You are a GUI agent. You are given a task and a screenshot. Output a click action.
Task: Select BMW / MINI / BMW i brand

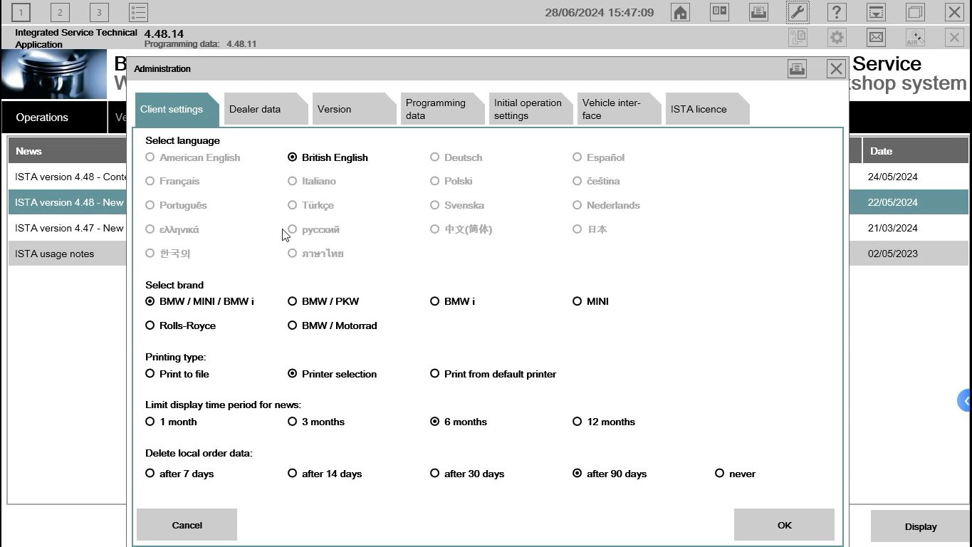coord(199,301)
